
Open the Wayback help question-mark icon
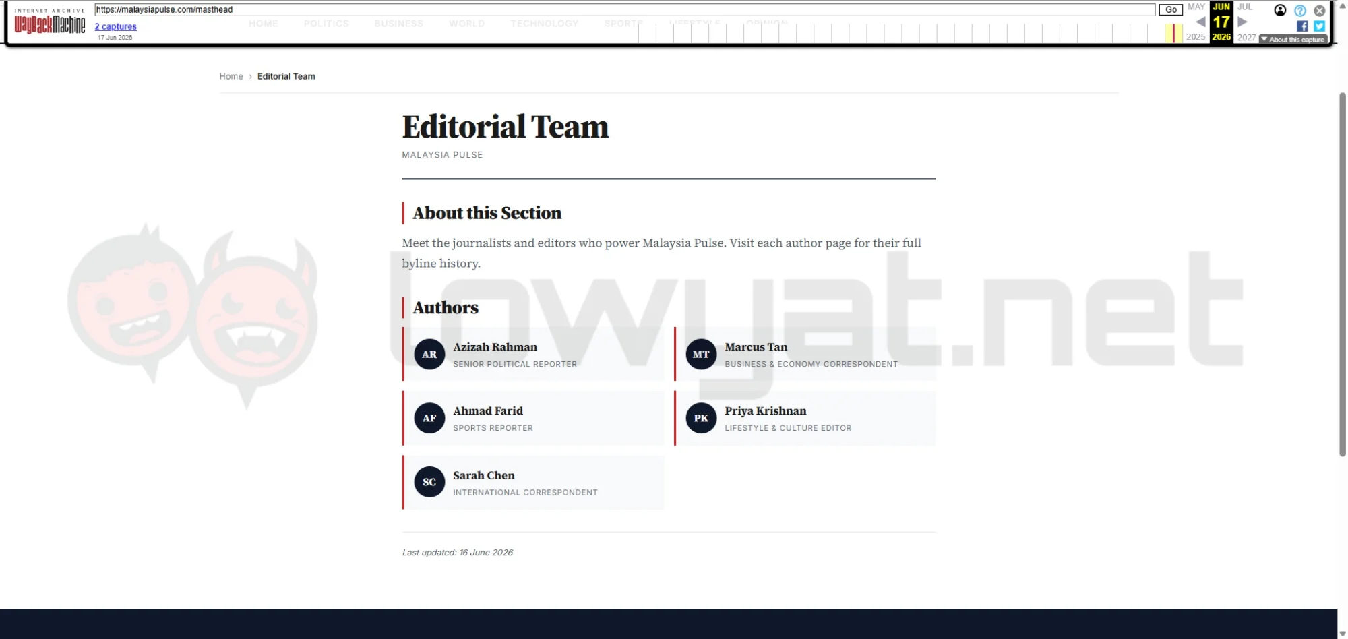point(1300,11)
